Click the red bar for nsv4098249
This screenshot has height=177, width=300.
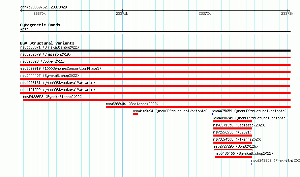coord(232,121)
